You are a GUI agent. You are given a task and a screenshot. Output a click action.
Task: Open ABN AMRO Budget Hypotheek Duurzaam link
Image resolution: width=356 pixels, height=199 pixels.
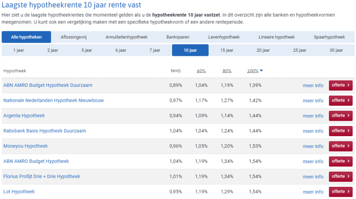coord(48,85)
